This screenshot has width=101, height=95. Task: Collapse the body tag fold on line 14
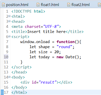pyautogui.click(x=10, y=77)
